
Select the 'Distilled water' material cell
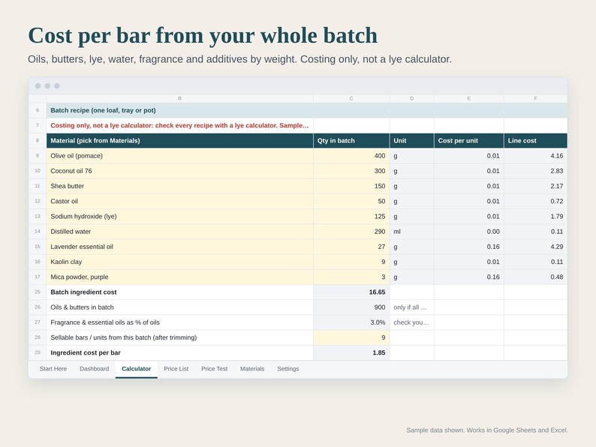tap(180, 232)
